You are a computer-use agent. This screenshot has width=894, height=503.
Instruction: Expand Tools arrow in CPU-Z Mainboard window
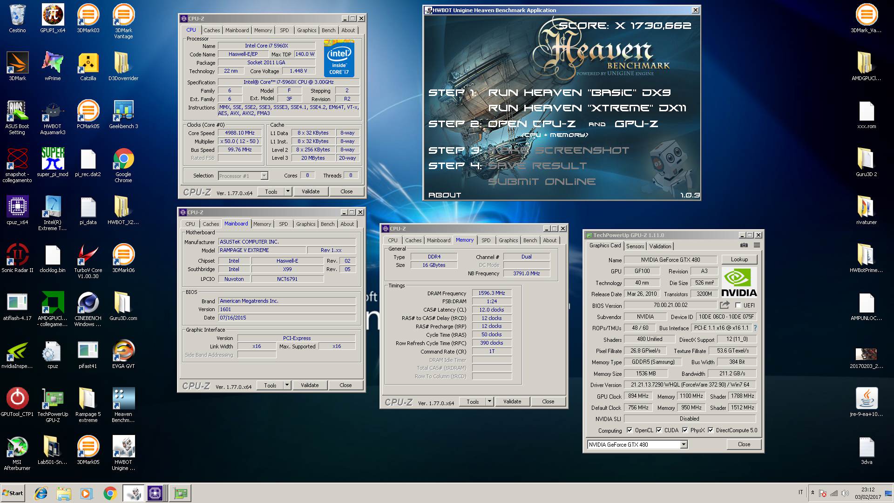point(287,385)
